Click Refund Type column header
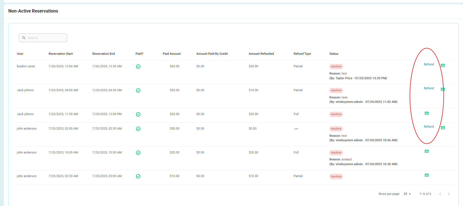The height and width of the screenshot is (206, 463). 302,54
